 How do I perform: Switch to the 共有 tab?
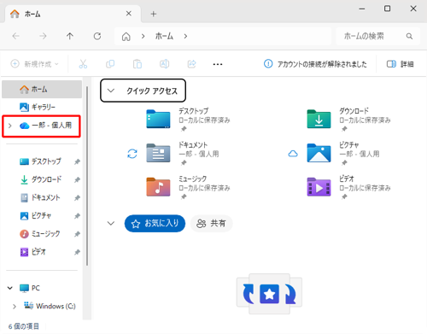pos(212,224)
